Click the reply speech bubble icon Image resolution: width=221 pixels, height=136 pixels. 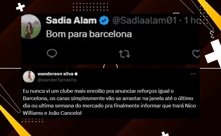pyautogui.click(x=52, y=54)
